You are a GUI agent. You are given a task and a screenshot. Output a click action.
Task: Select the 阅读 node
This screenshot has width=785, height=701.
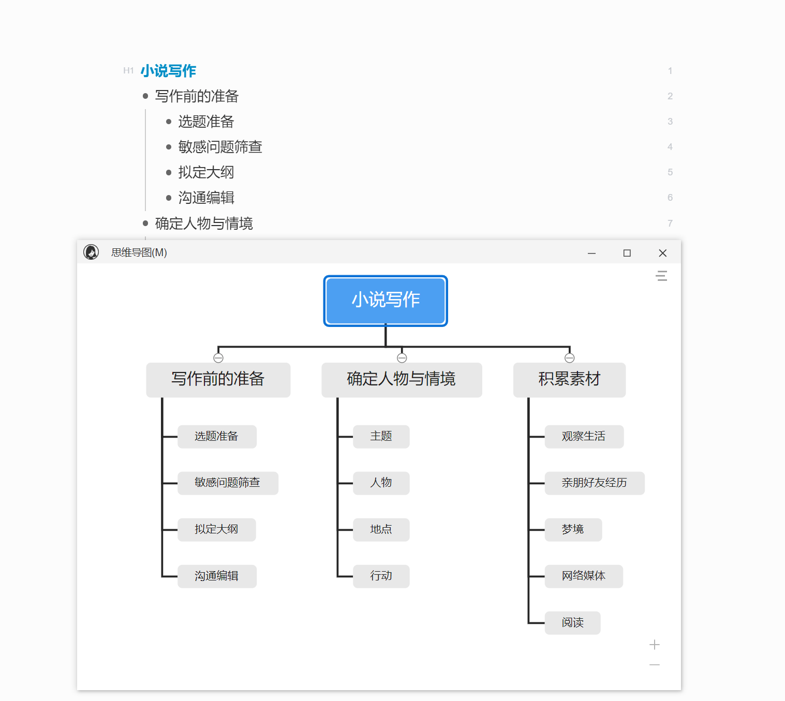coord(573,623)
